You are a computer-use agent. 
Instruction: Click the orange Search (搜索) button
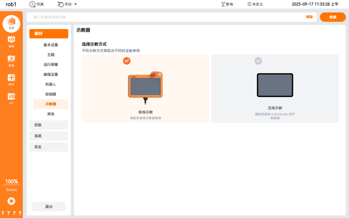tap(333, 17)
